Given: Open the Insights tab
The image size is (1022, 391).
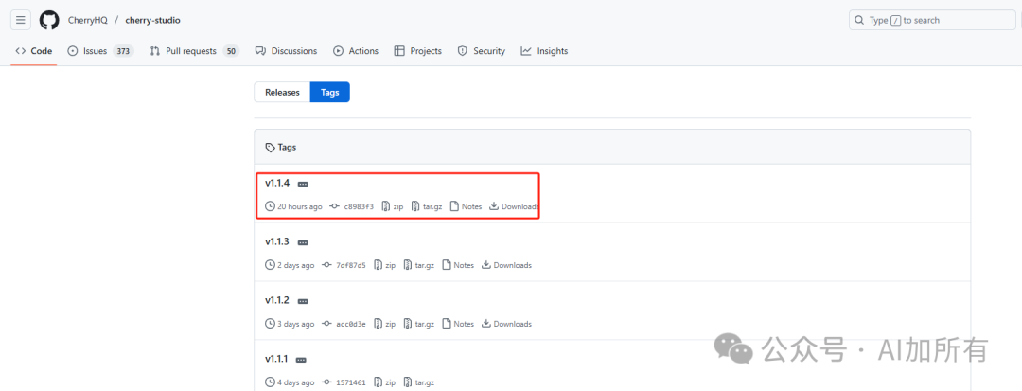Looking at the screenshot, I should 544,51.
